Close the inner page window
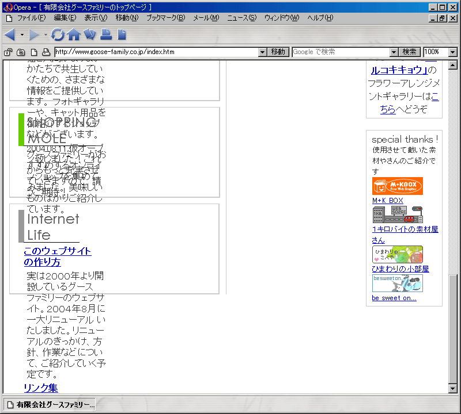 [453, 18]
